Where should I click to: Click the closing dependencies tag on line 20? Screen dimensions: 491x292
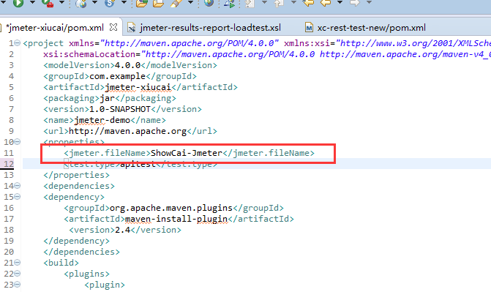click(81, 252)
